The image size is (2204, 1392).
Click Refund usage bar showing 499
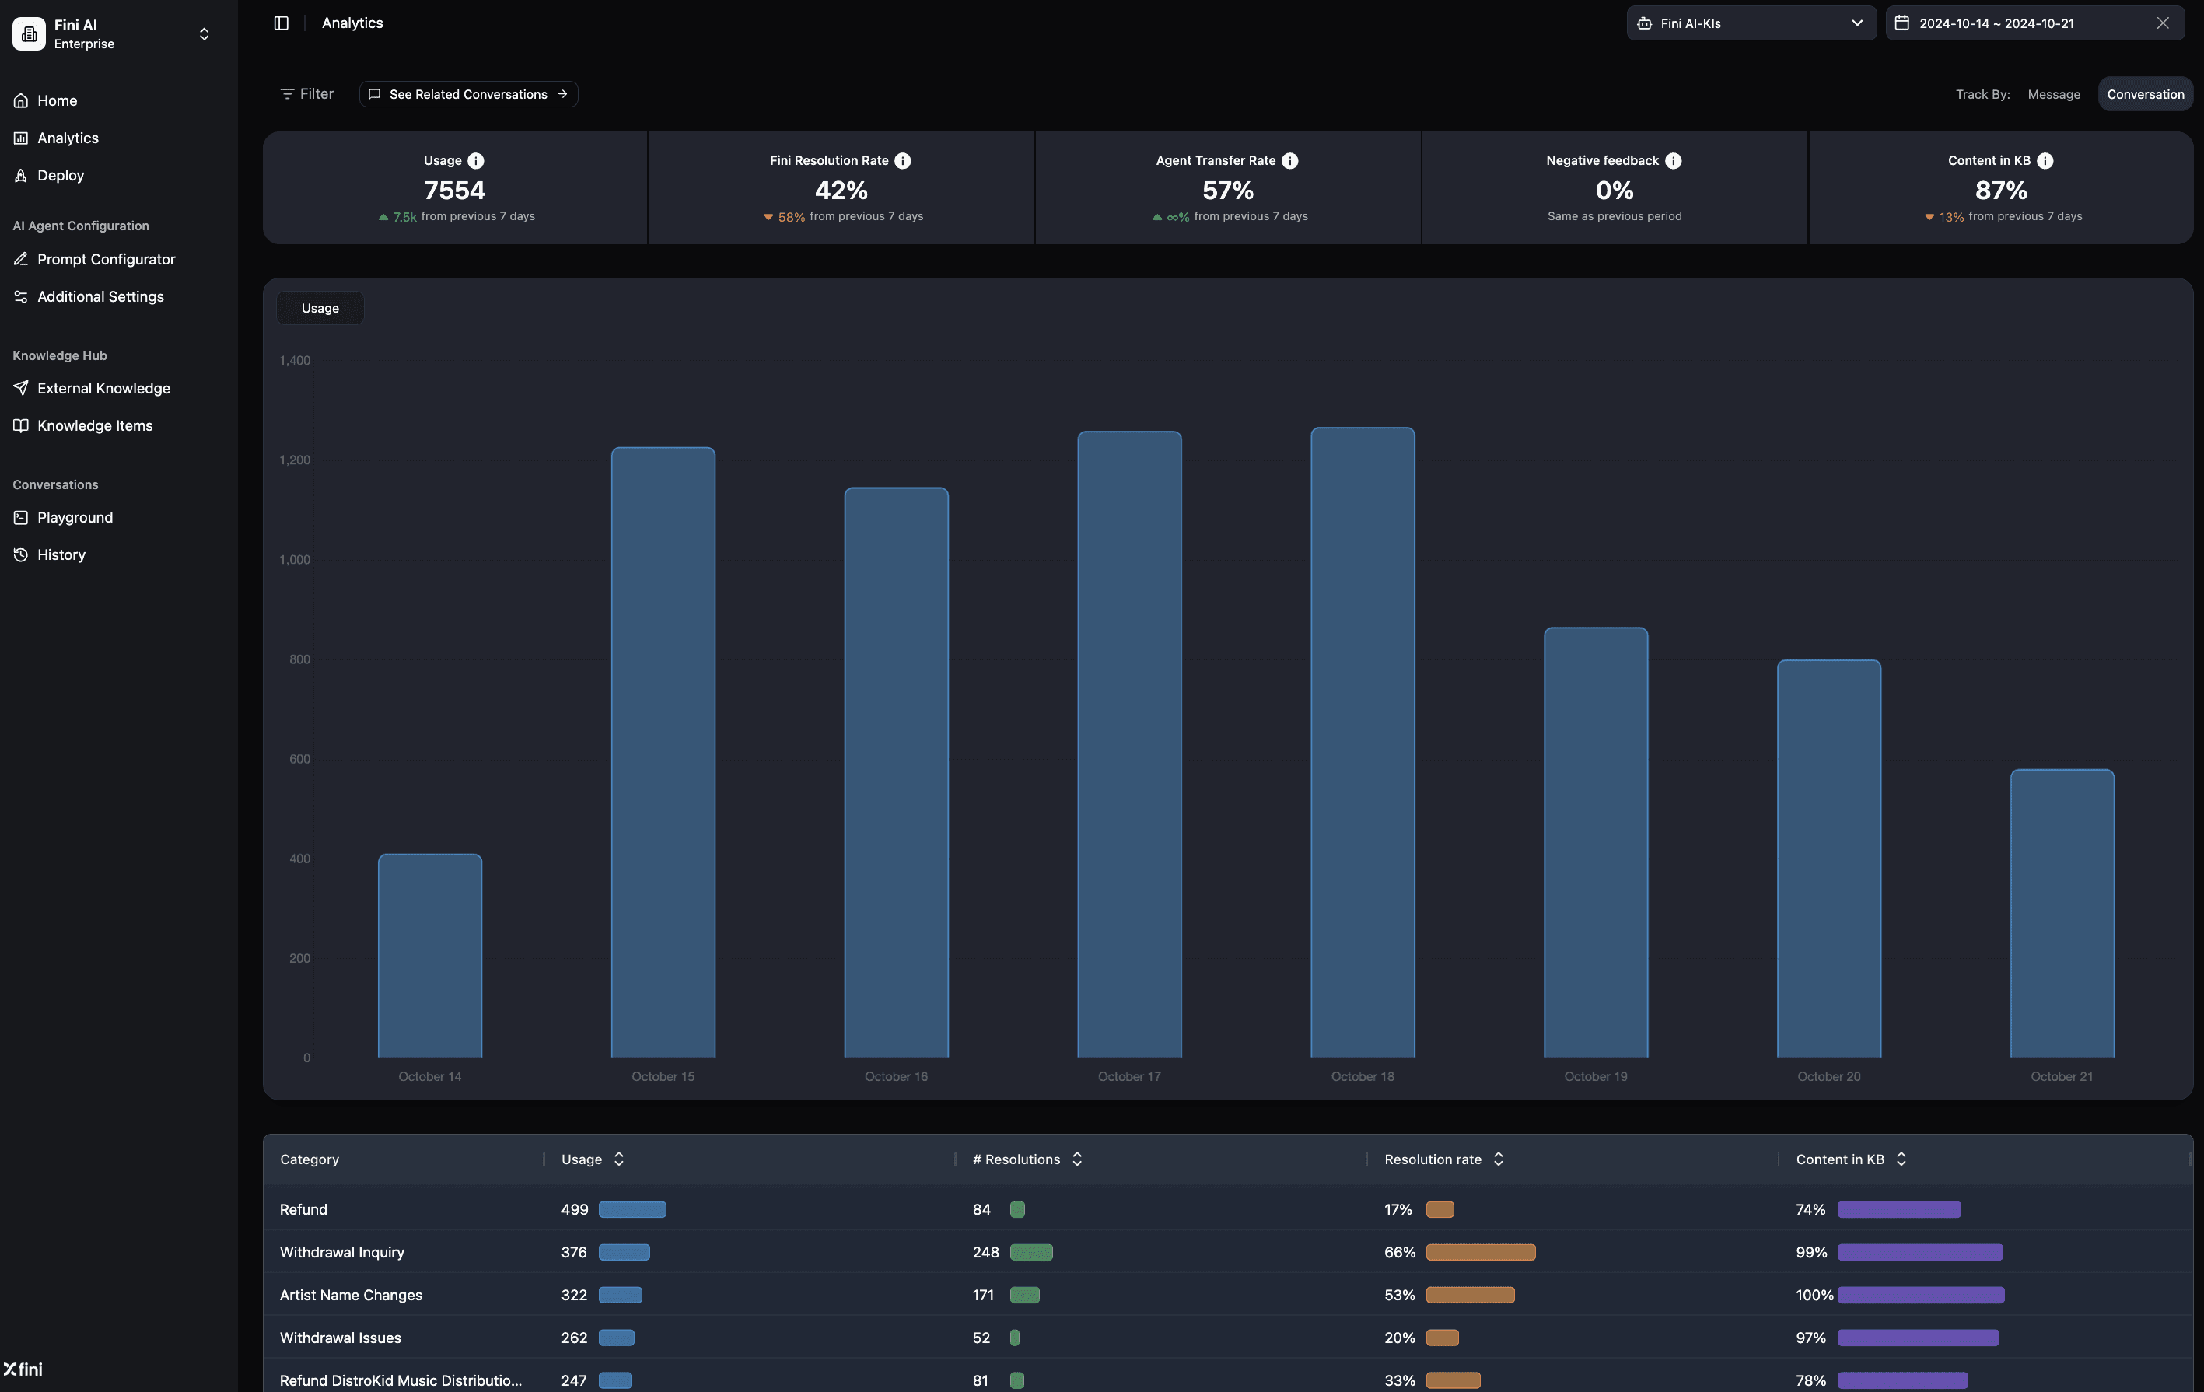coord(632,1210)
